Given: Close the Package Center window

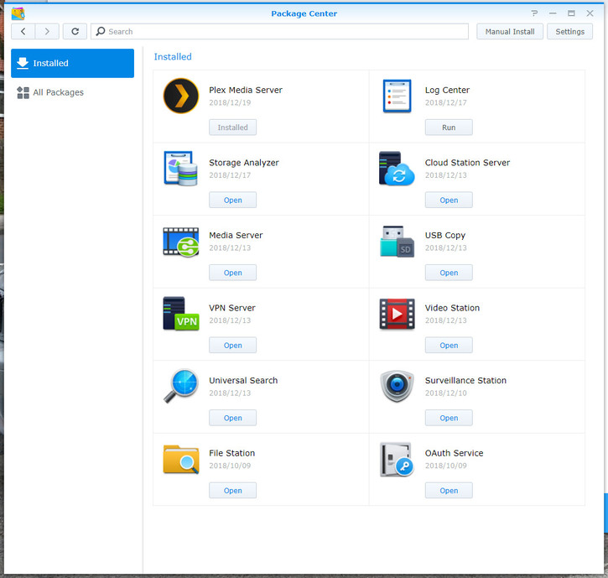Looking at the screenshot, I should [590, 13].
